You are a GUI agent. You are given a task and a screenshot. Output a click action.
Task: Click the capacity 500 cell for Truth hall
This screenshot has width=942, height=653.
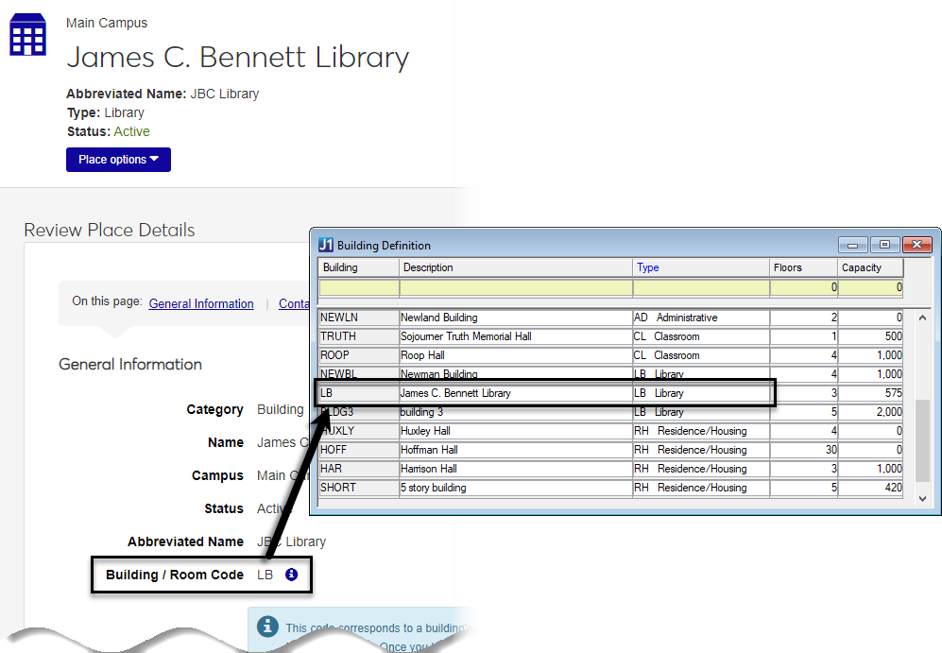(x=870, y=336)
